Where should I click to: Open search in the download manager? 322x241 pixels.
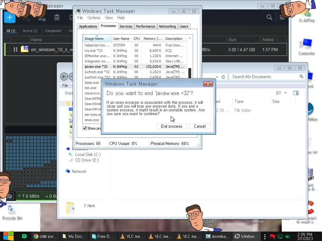click(269, 18)
